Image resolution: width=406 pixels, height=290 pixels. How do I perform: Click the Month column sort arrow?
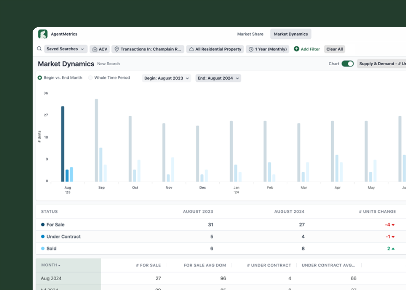pyautogui.click(x=59, y=265)
